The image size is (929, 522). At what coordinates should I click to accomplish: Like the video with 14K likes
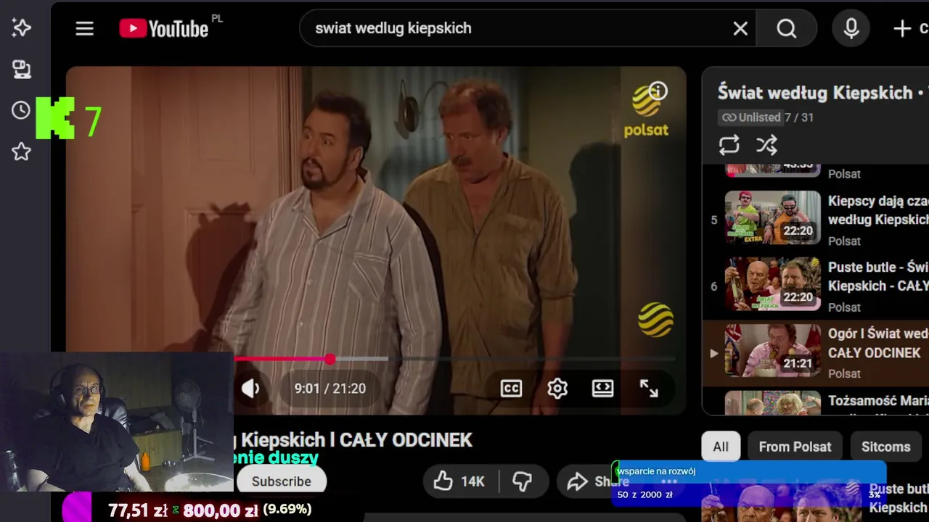point(459,481)
